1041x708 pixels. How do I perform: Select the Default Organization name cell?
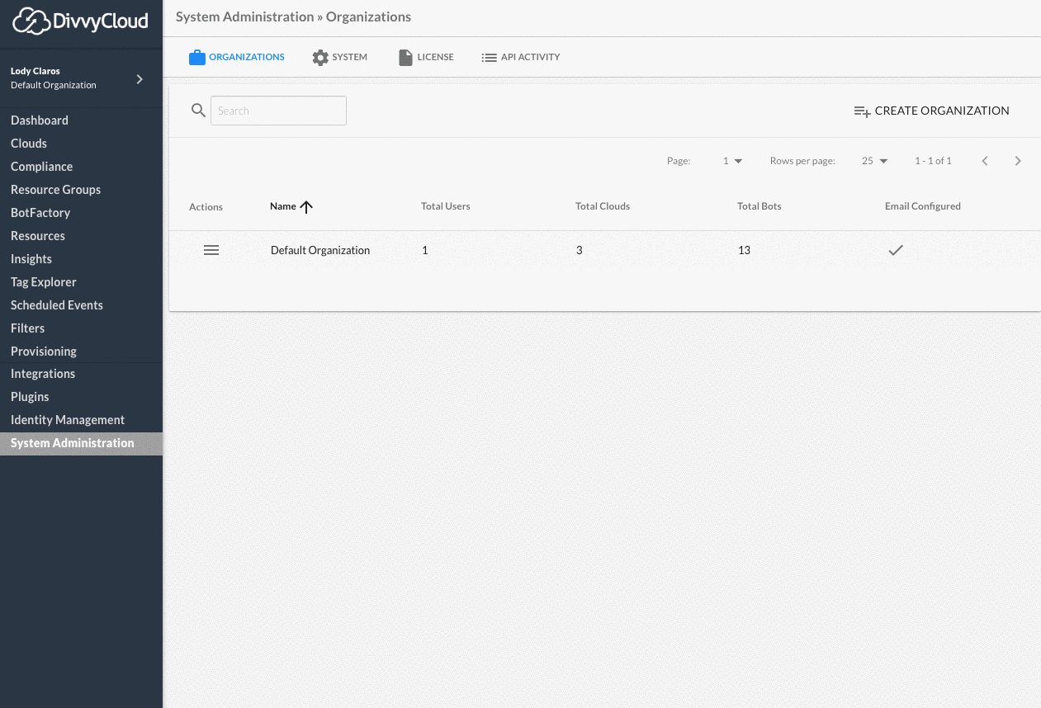[320, 250]
